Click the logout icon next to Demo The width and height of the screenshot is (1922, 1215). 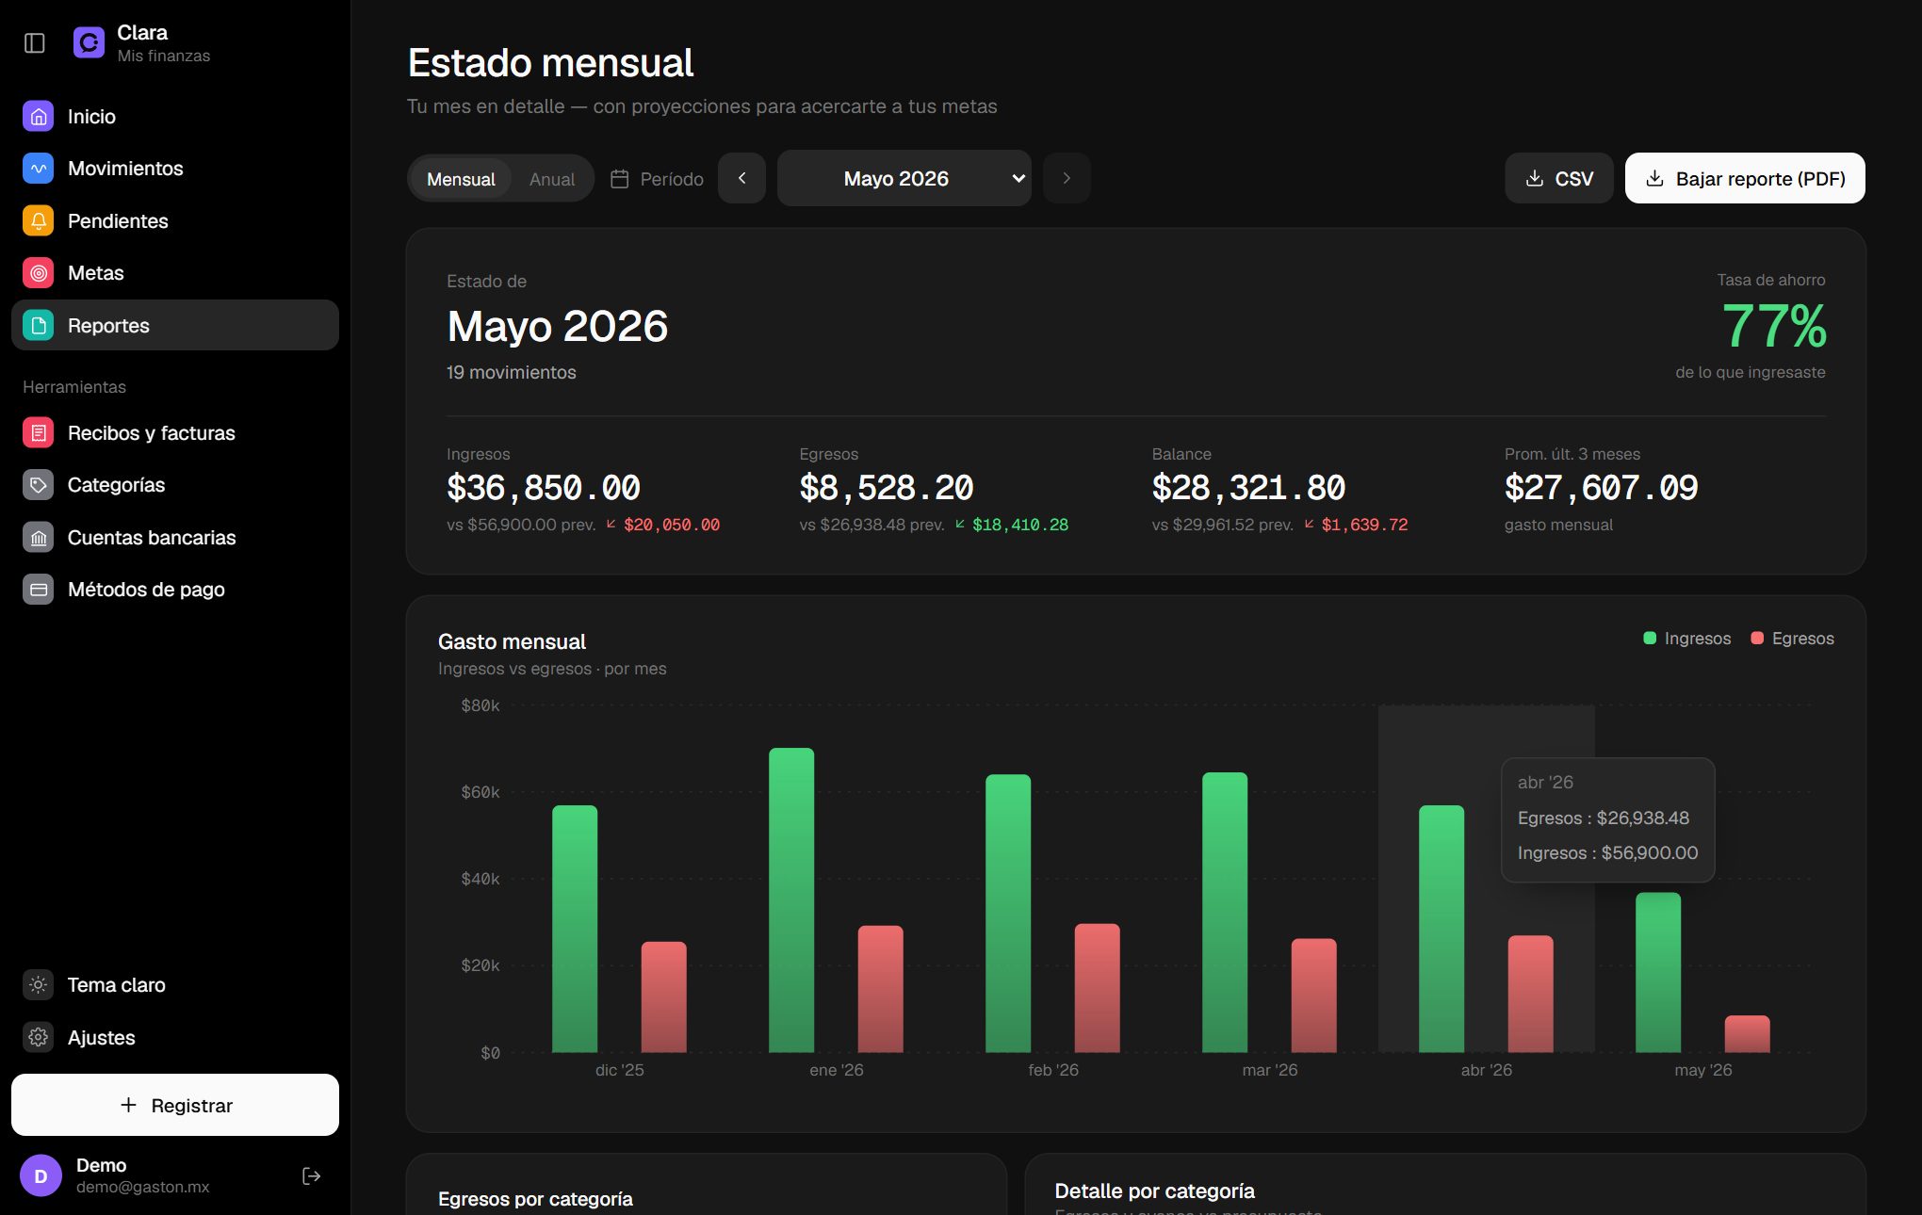pos(312,1175)
